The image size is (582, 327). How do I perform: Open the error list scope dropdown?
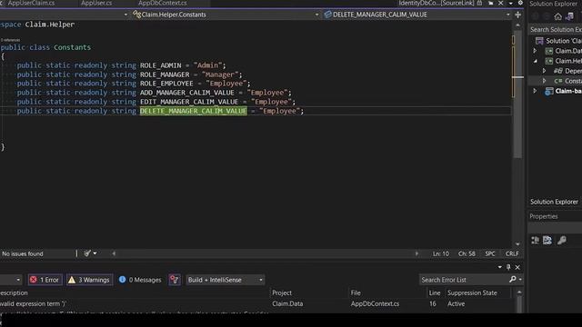pos(18,280)
